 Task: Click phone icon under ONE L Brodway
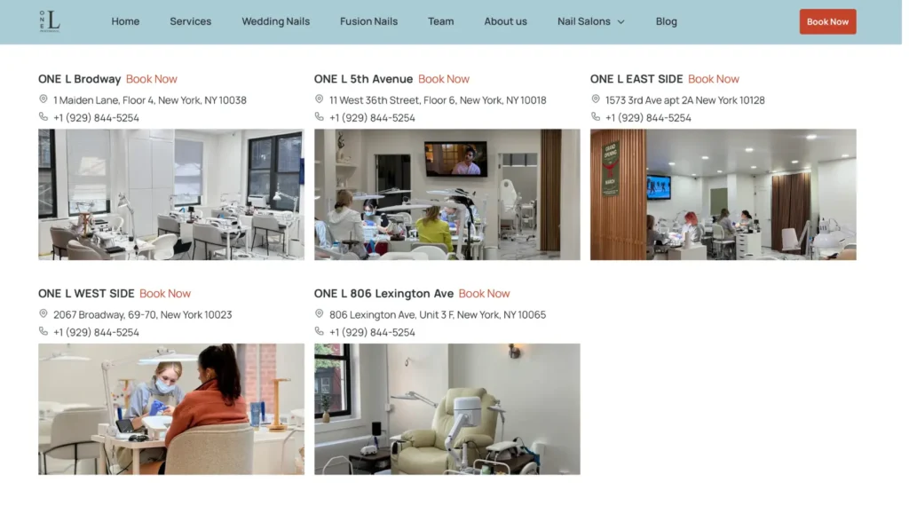click(43, 117)
